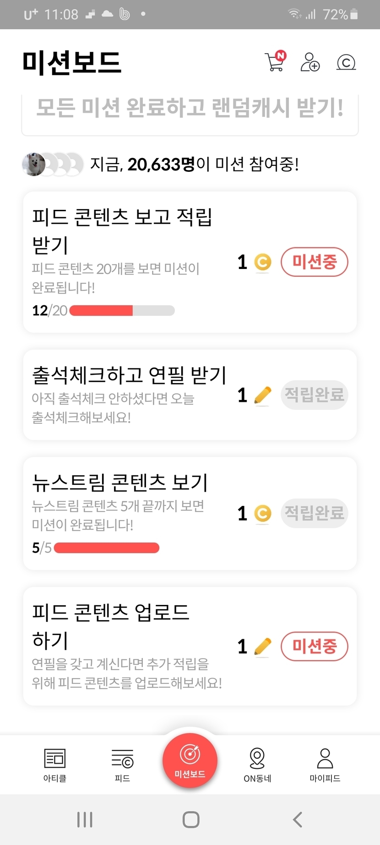Click the 12/20 feed progress bar

(x=122, y=311)
